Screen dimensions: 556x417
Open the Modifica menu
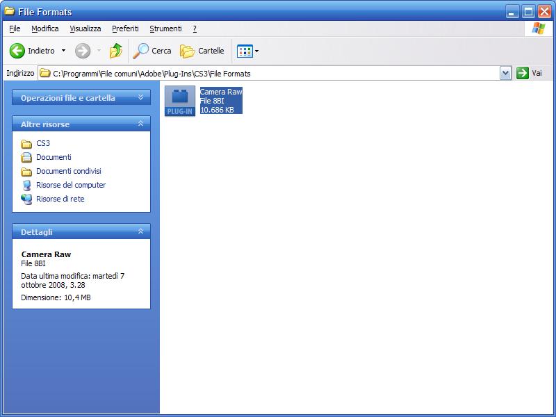pyautogui.click(x=45, y=28)
